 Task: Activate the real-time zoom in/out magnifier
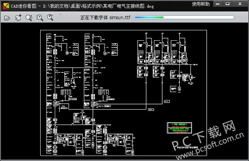coord(29,17)
